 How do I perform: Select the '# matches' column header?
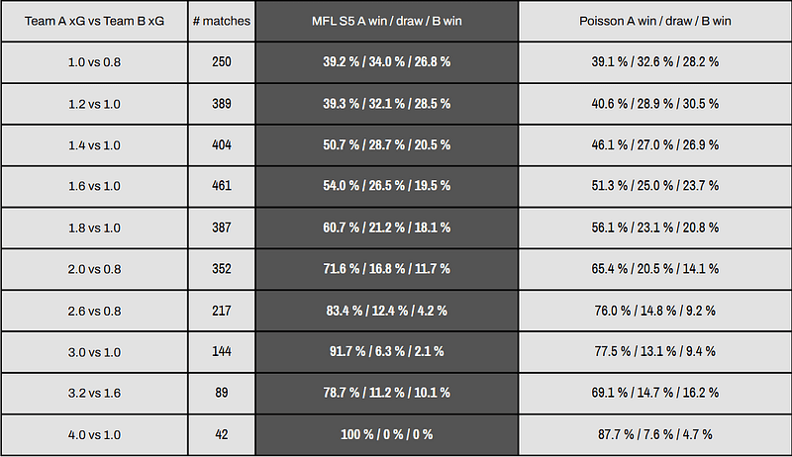point(222,21)
